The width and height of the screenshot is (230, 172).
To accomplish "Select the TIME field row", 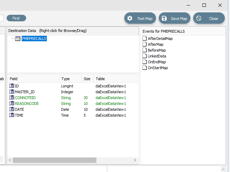I will (x=73, y=115).
